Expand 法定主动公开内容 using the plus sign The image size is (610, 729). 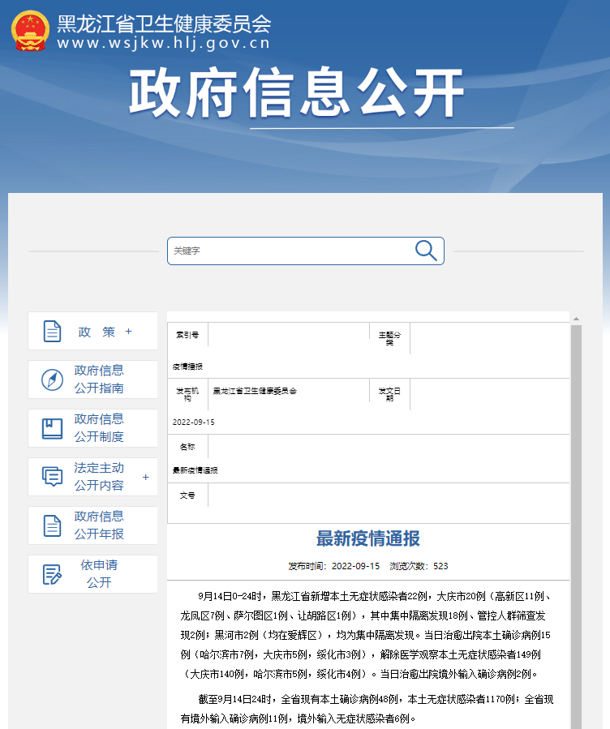[x=146, y=477]
